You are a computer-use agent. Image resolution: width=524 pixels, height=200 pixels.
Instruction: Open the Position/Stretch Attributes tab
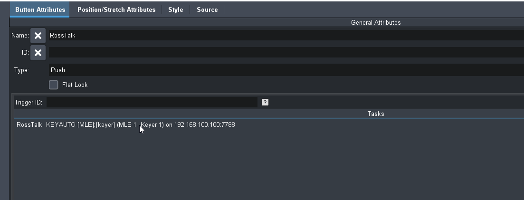[116, 10]
